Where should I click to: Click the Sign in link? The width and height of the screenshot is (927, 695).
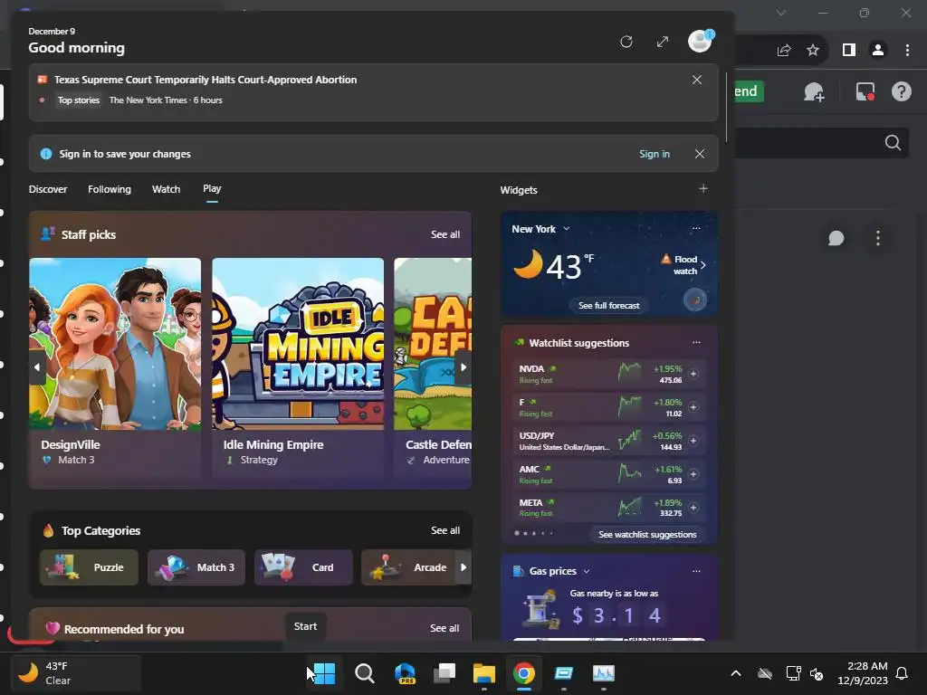tap(655, 154)
